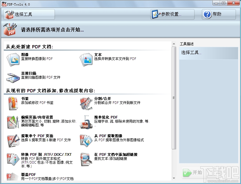This screenshot has width=241, height=184.
Task: Click '直接转换图像到 PDF' description
Action: click(37, 59)
